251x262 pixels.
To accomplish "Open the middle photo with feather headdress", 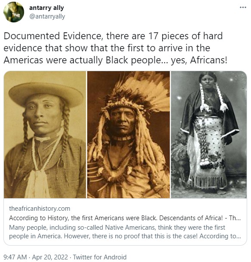I will (128, 135).
